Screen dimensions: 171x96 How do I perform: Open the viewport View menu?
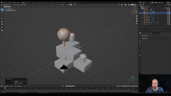[14, 5]
